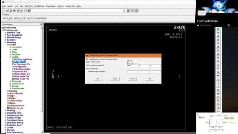Select Write Node File tree item
Viewport: 238px width, 134px height.
point(22,76)
